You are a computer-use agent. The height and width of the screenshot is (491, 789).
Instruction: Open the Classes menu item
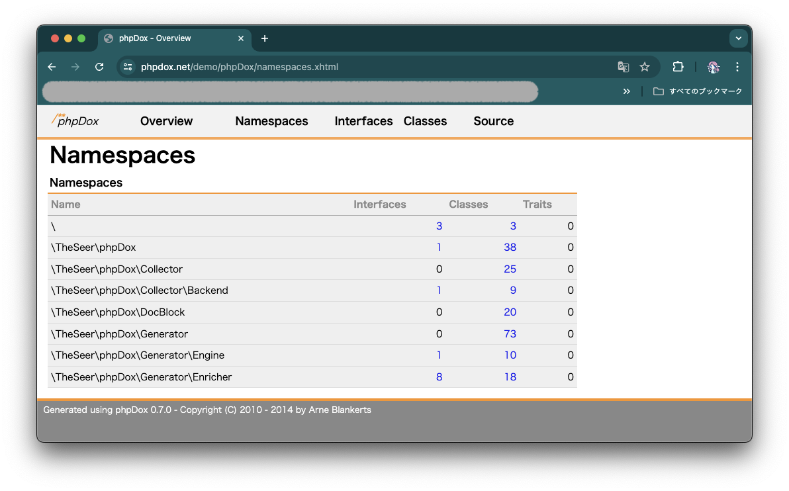[425, 121]
